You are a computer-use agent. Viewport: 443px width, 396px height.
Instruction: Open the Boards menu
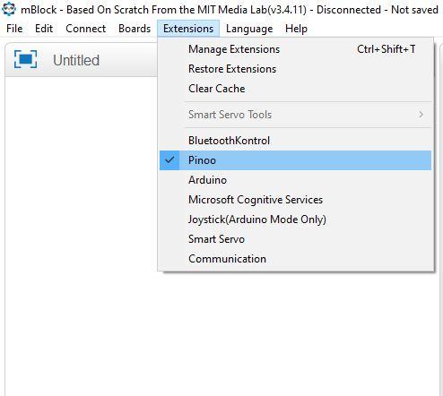(x=135, y=29)
